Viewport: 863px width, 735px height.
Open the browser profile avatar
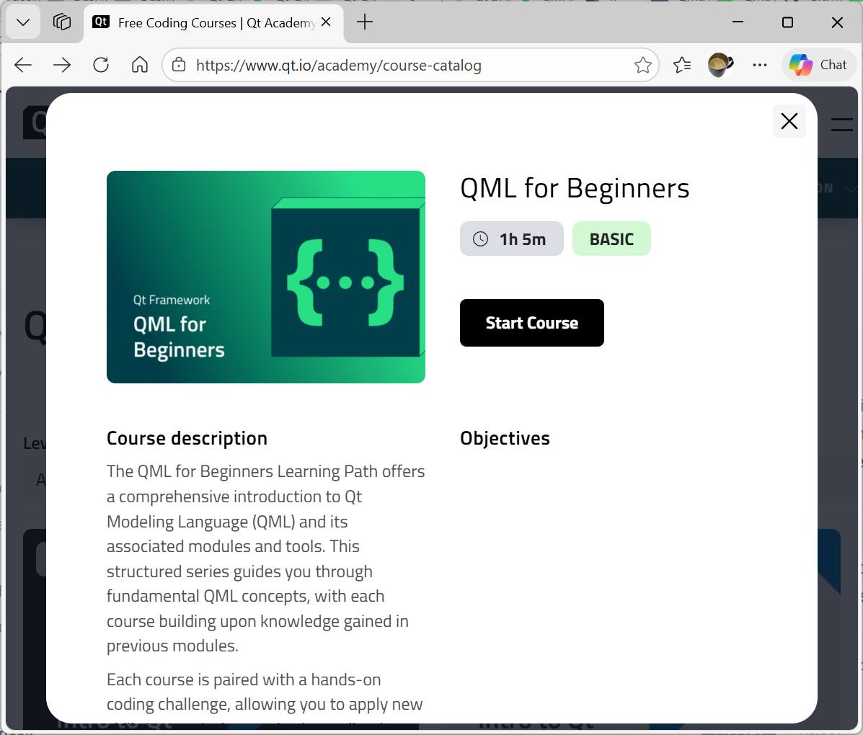point(720,65)
